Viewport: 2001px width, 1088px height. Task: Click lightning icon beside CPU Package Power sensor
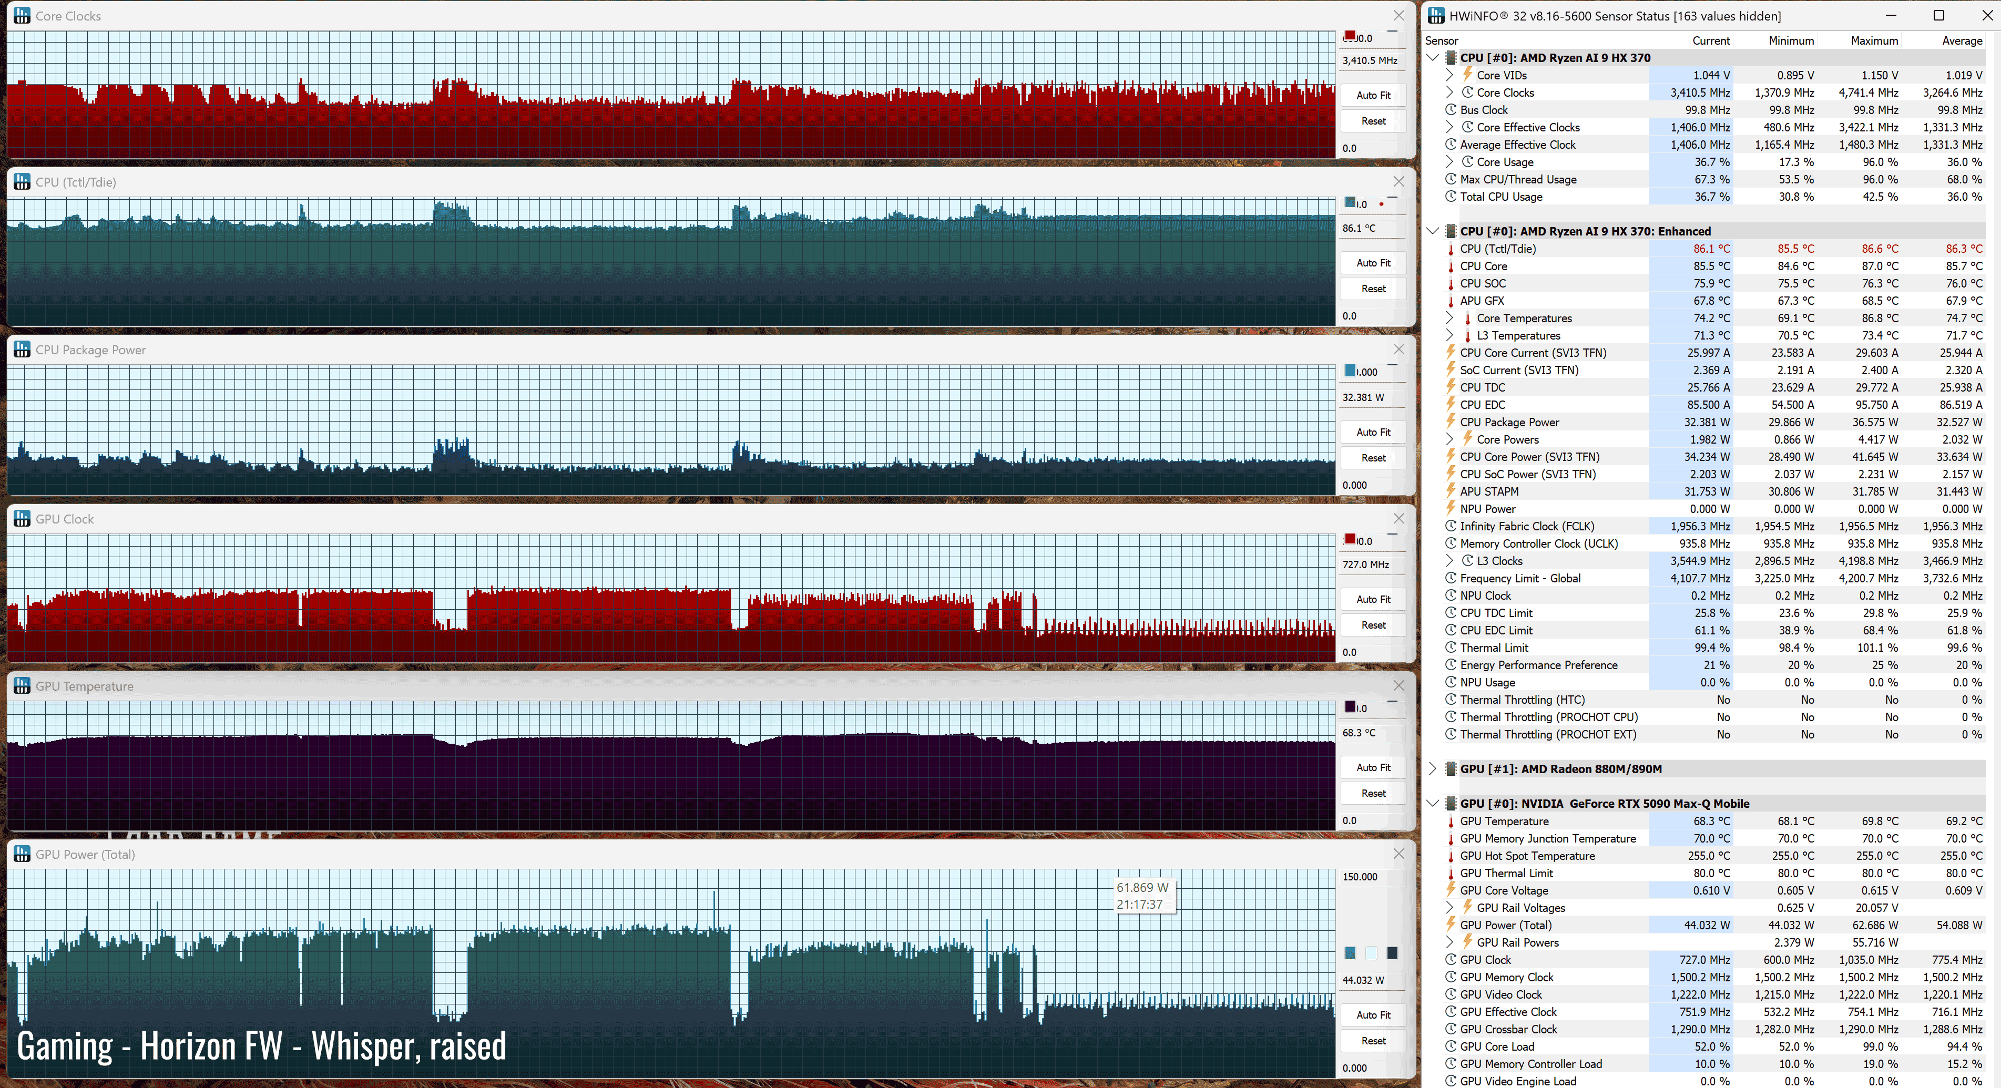click(x=1450, y=422)
